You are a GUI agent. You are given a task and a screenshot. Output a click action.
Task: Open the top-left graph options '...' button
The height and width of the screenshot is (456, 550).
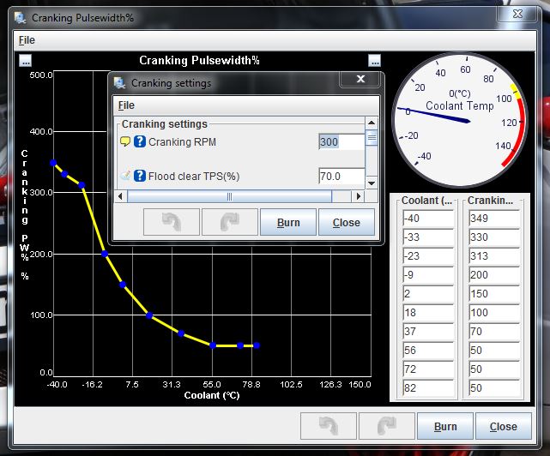tap(25, 60)
